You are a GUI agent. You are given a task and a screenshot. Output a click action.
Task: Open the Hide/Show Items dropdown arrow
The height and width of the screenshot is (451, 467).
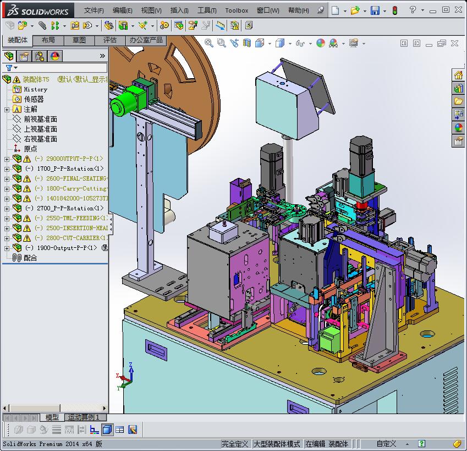point(310,44)
